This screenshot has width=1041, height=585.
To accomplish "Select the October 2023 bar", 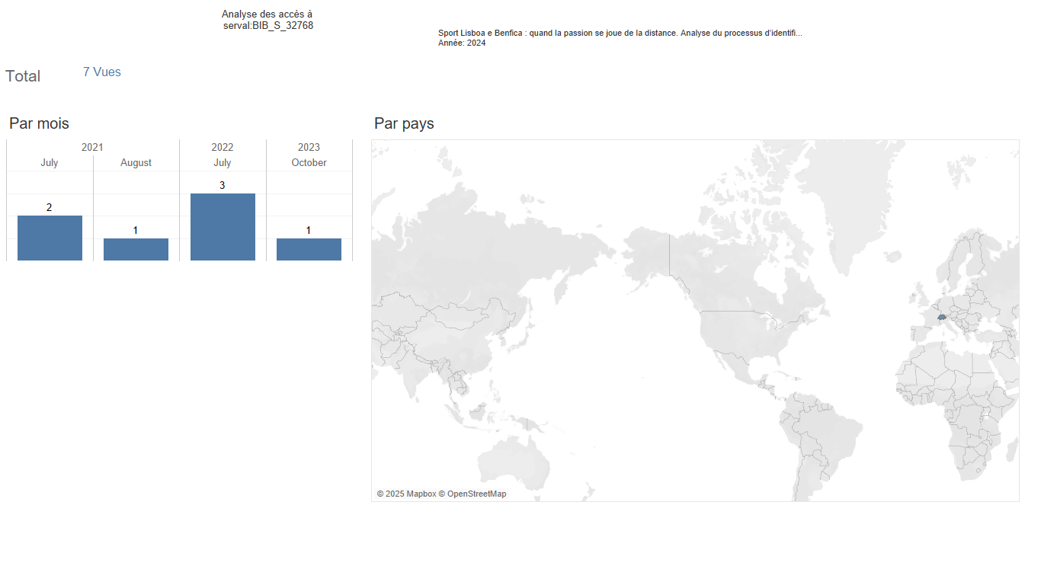I will (309, 250).
